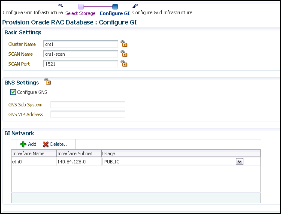Viewport: 281px width, 214px height.
Task: Select the eth0 interface cell
Action: [34, 162]
